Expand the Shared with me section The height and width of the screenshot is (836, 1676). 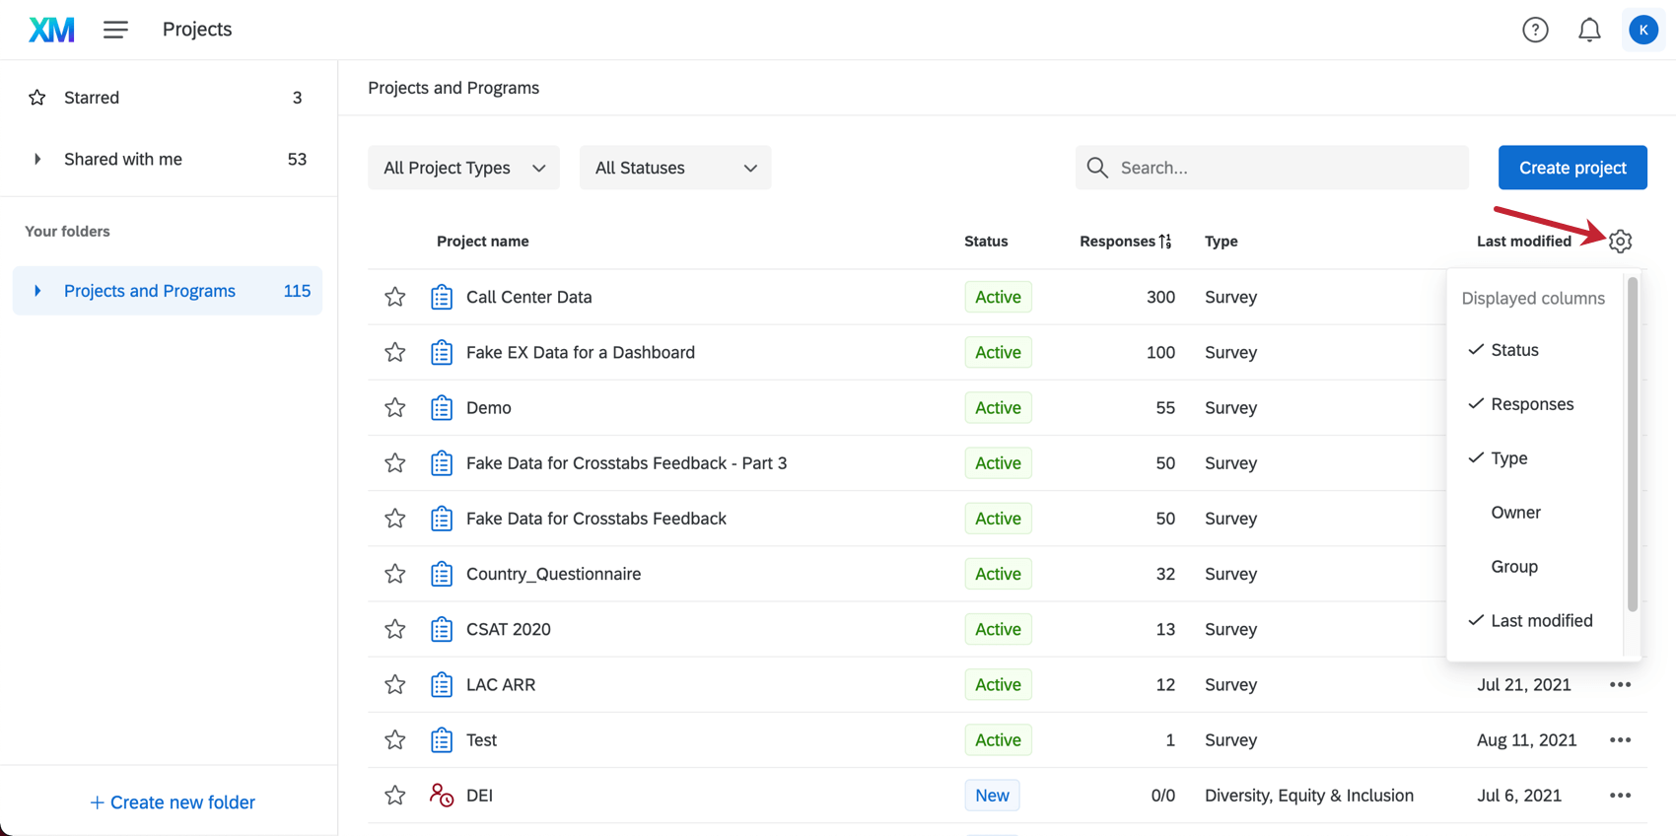coord(37,160)
